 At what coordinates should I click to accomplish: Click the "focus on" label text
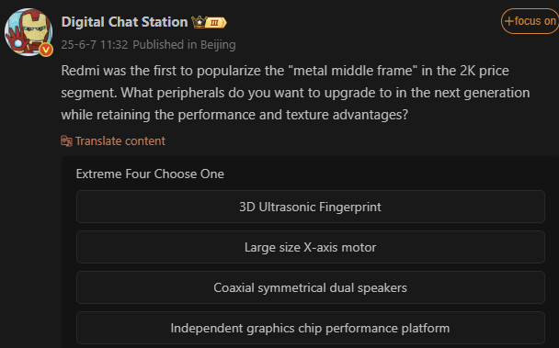point(535,21)
